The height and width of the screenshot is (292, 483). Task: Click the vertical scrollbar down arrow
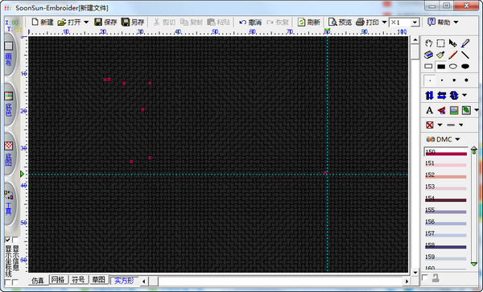tap(415, 273)
